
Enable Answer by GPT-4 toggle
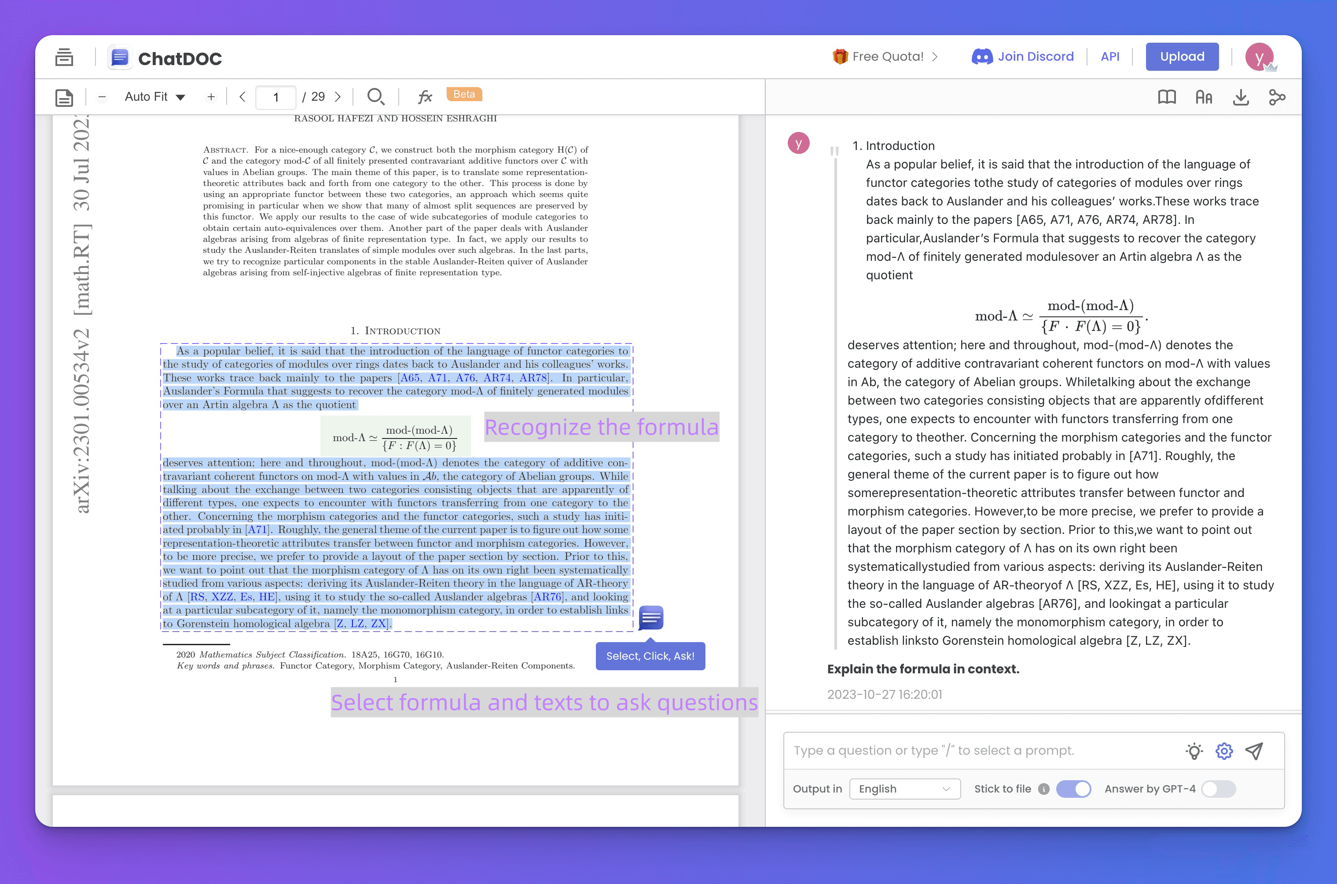tap(1218, 789)
